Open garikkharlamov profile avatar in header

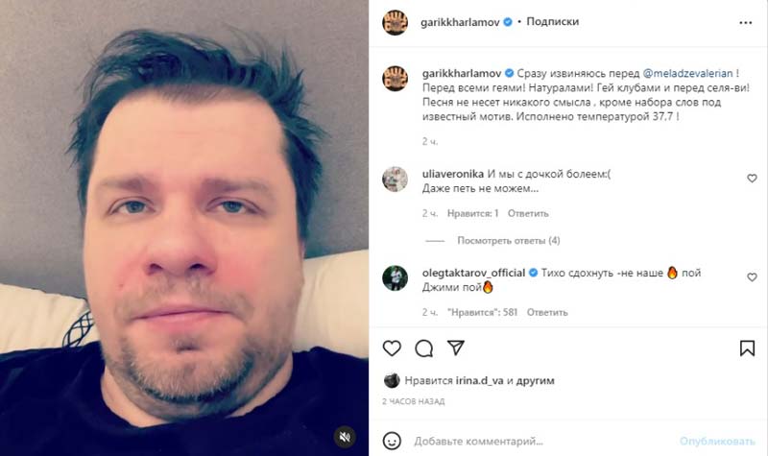(395, 22)
